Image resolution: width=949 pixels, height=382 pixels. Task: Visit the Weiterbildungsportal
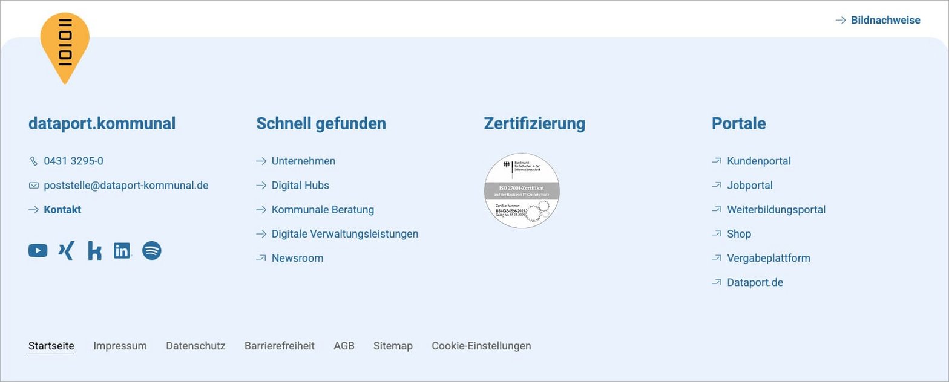[x=776, y=209]
